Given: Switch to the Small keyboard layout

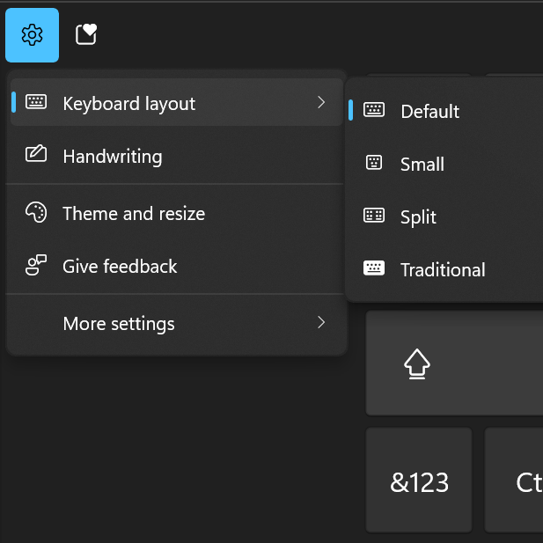Looking at the screenshot, I should (445, 164).
